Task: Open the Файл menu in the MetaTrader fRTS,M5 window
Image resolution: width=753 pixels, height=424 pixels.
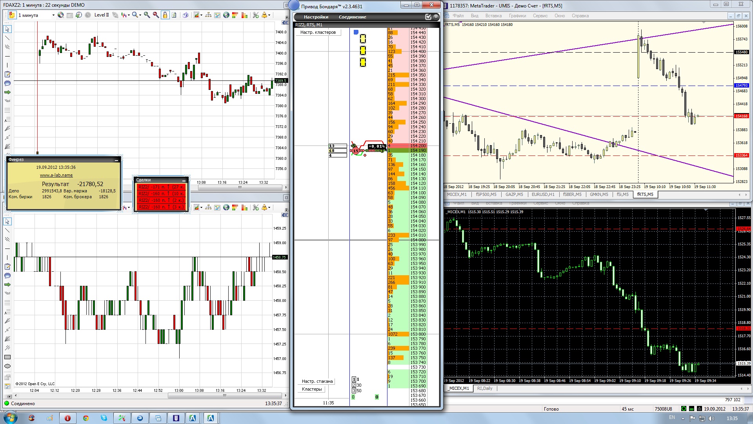Action: (x=458, y=16)
